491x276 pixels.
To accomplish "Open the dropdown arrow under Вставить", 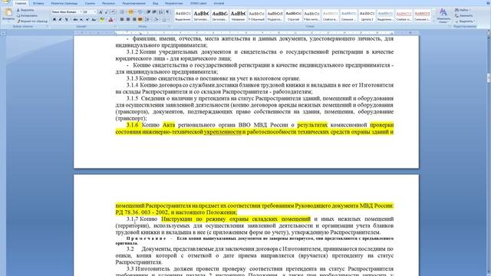I will click(8, 21).
